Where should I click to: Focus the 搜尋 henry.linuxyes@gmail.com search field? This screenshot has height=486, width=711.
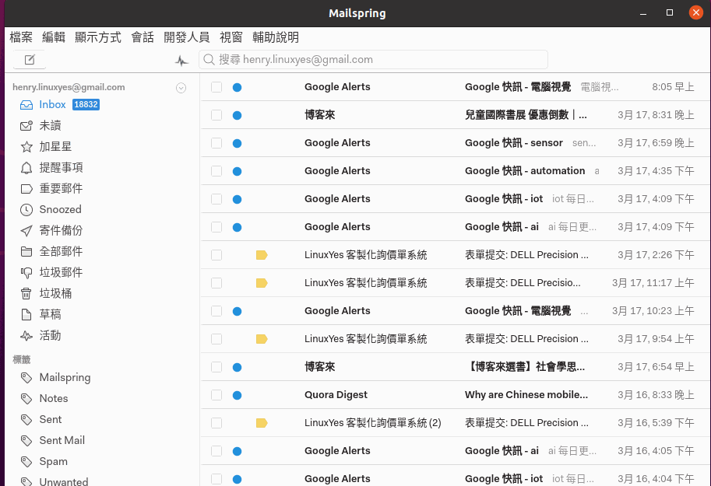(373, 60)
